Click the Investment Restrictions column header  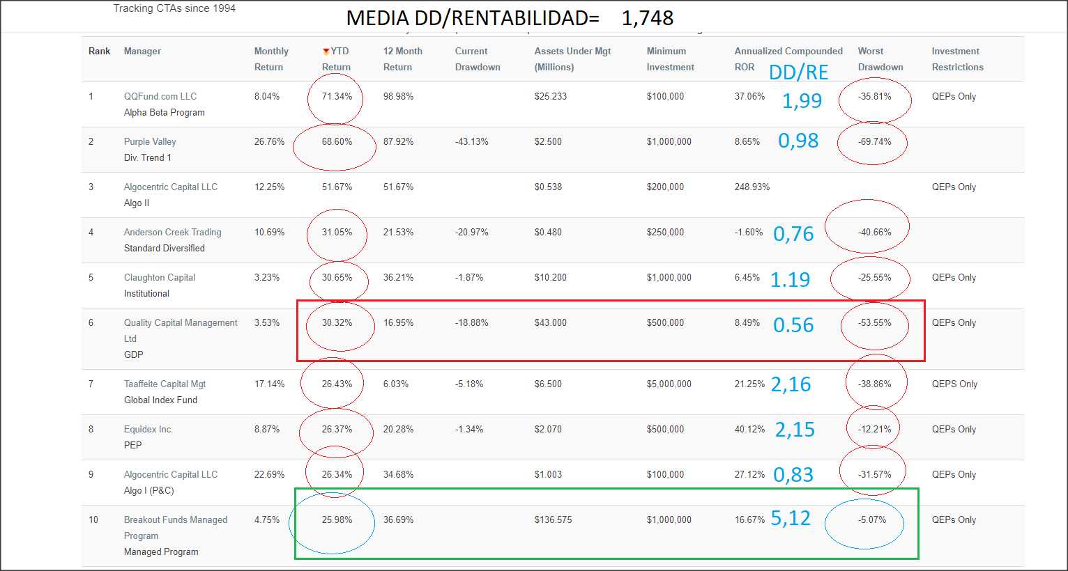click(957, 59)
